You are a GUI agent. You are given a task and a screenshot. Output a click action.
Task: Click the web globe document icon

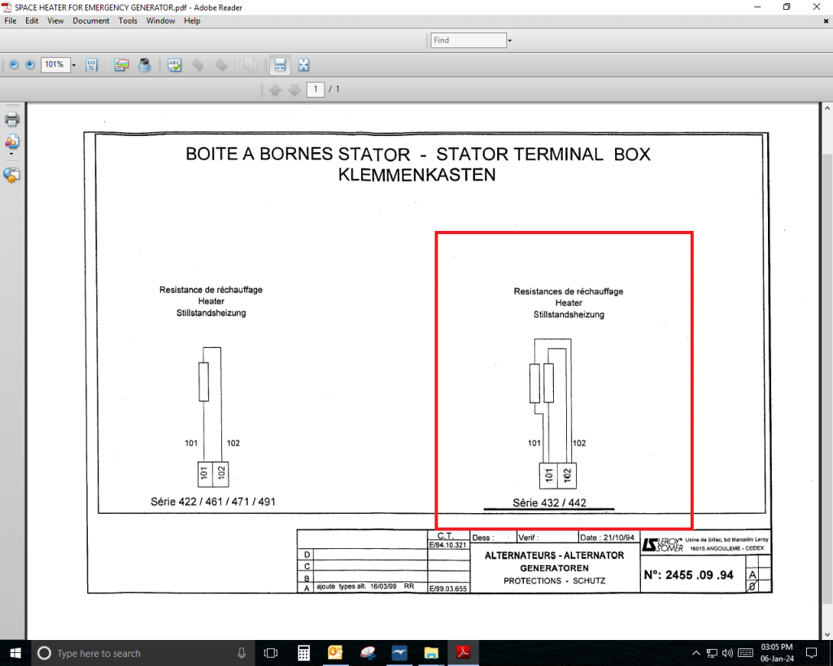click(x=12, y=175)
